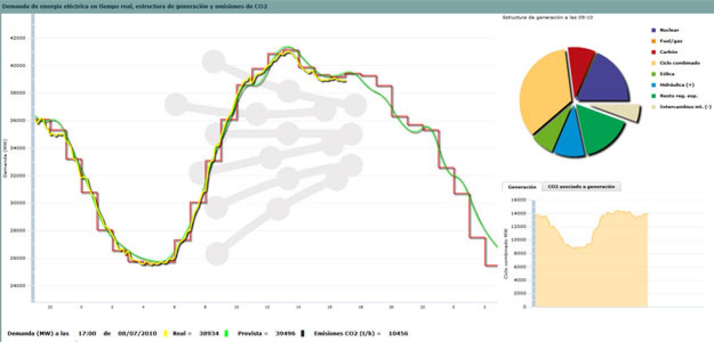Select the Intercambios int. beige legend marker
Viewport: 714px width, 342px height.
[654, 107]
